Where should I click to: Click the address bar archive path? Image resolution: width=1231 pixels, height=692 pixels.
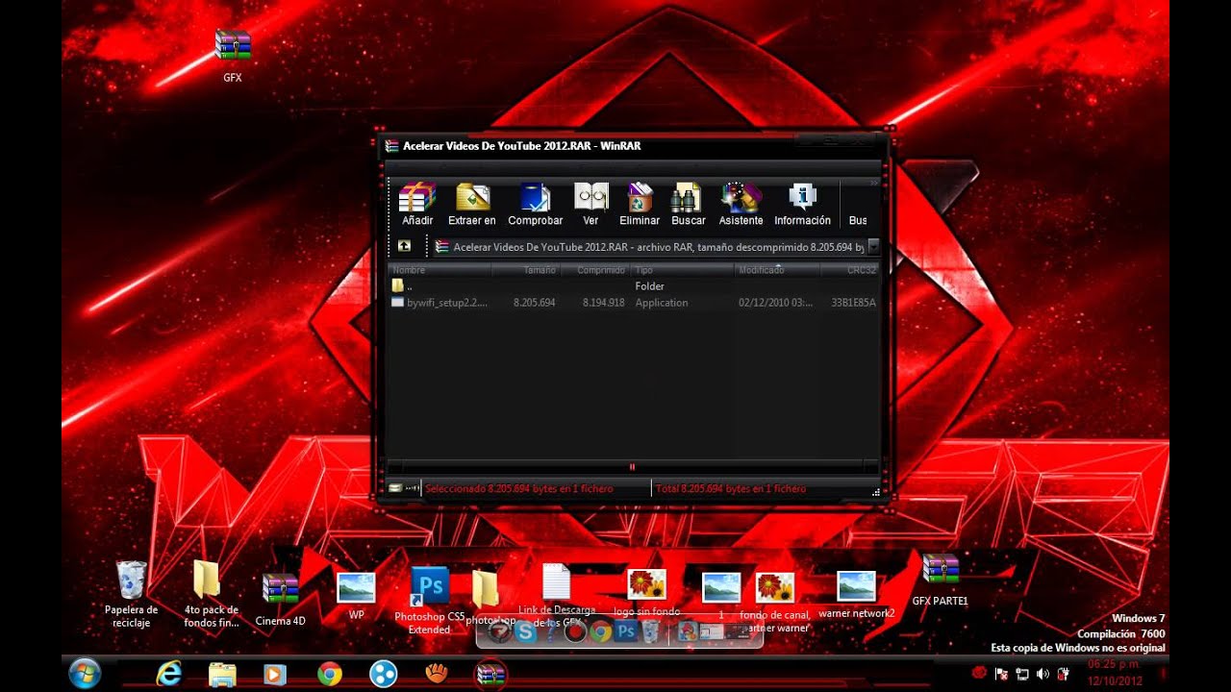click(649, 247)
